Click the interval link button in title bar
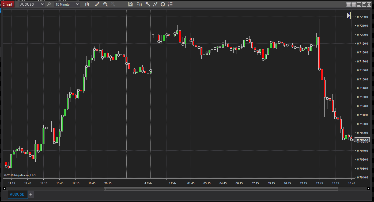374x202 pixels. coord(353,5)
